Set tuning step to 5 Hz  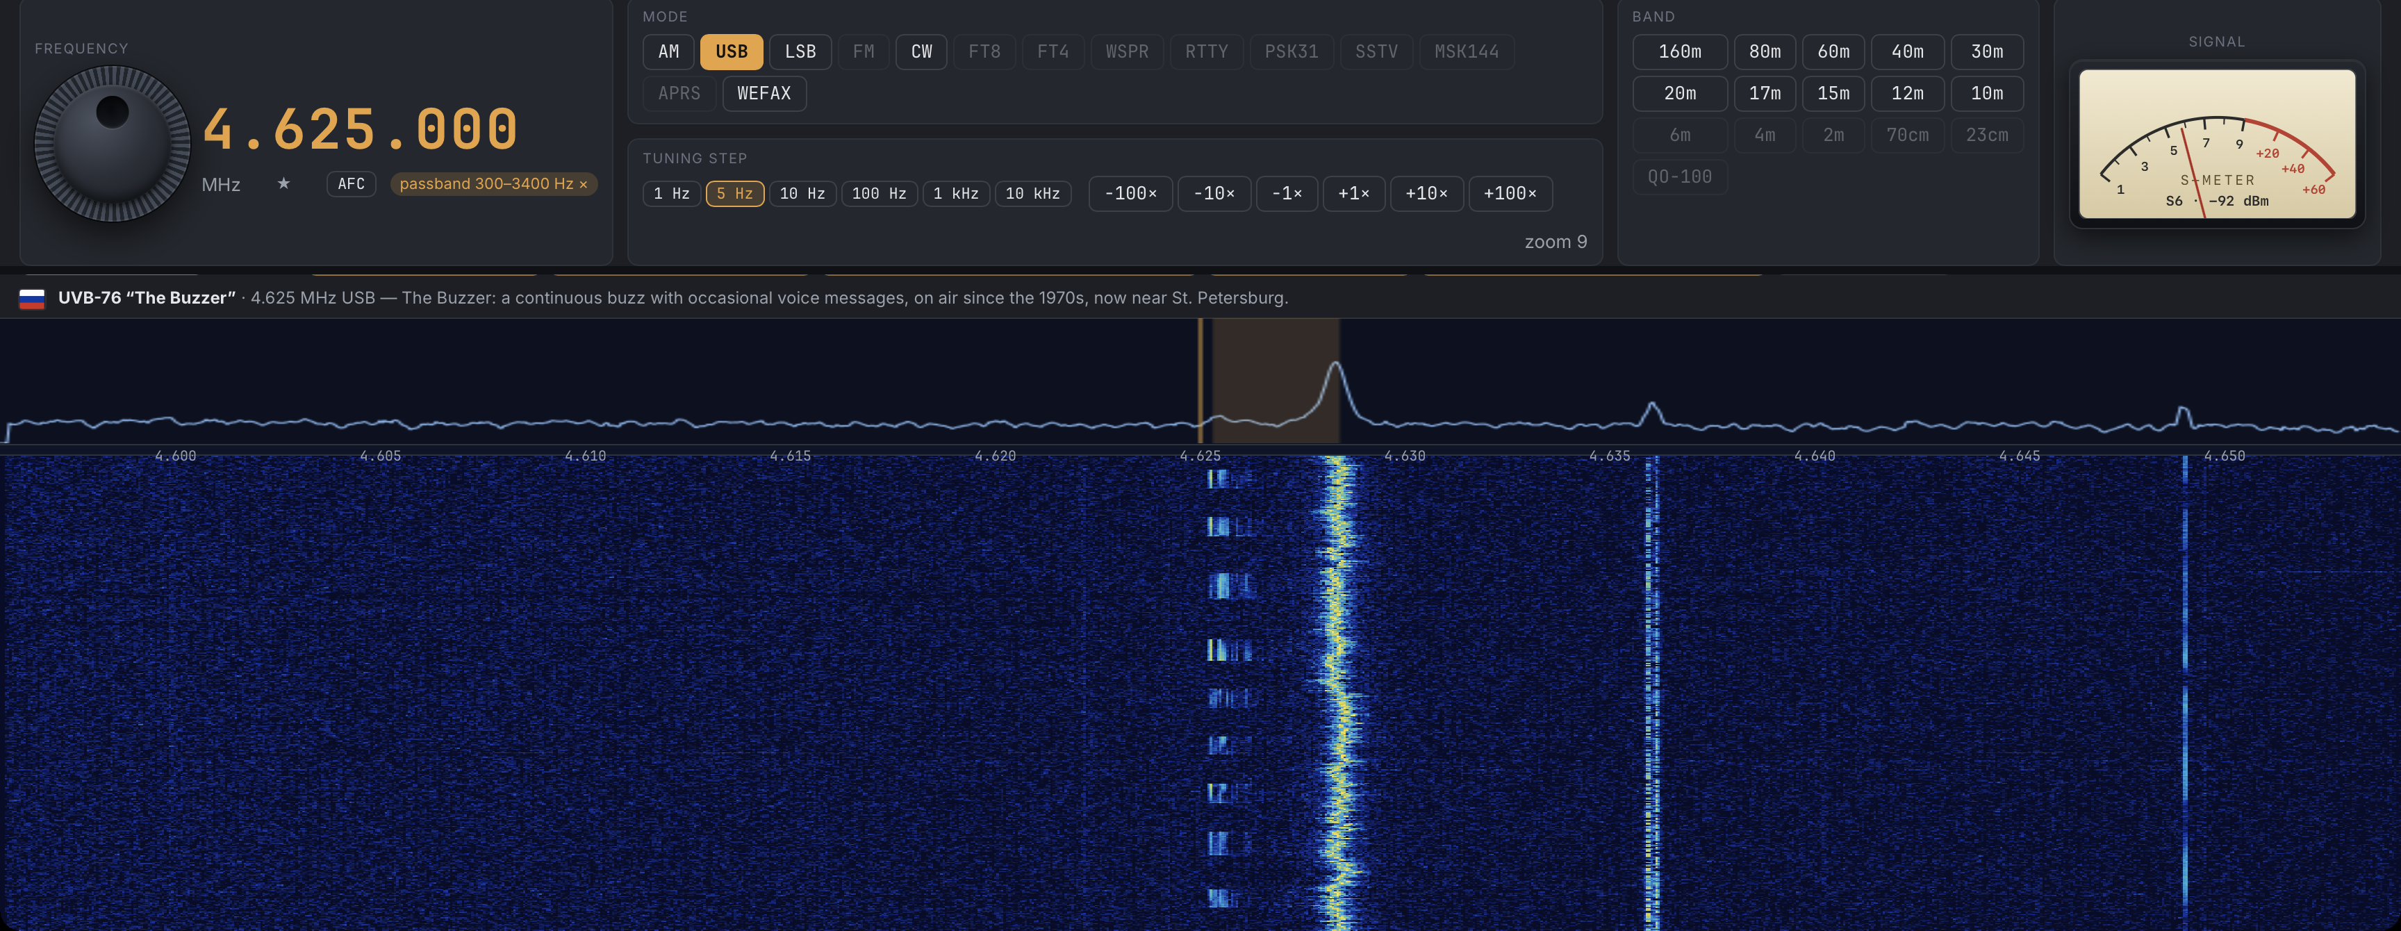tap(736, 193)
